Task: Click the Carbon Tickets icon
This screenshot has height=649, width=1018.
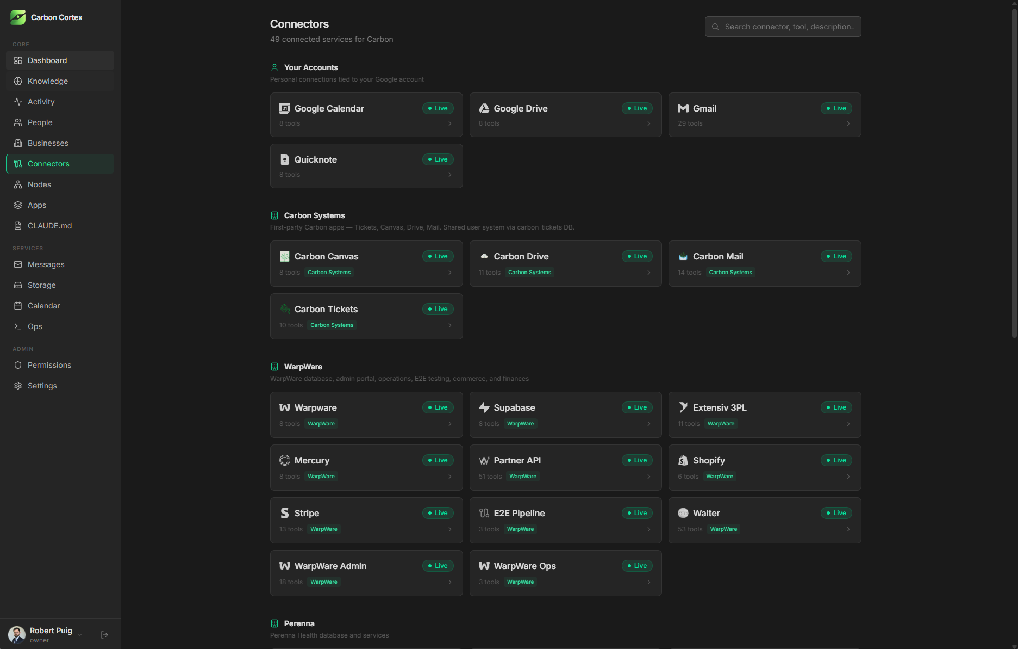Action: tap(285, 309)
